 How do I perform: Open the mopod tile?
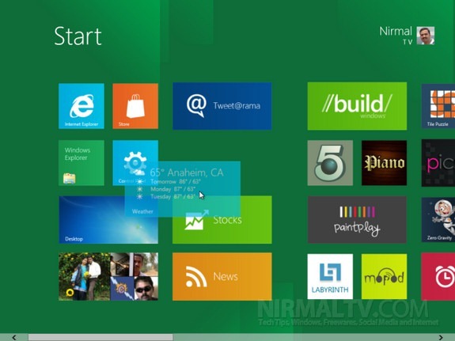point(384,276)
